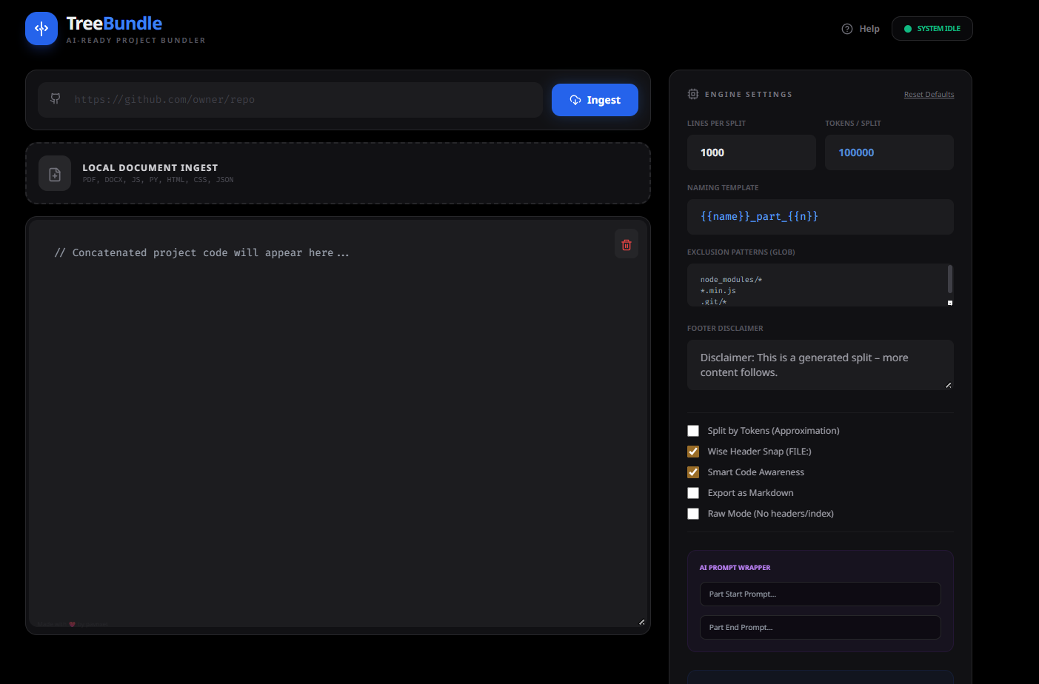1039x684 pixels.
Task: Click the System Idle status badge
Action: click(932, 29)
